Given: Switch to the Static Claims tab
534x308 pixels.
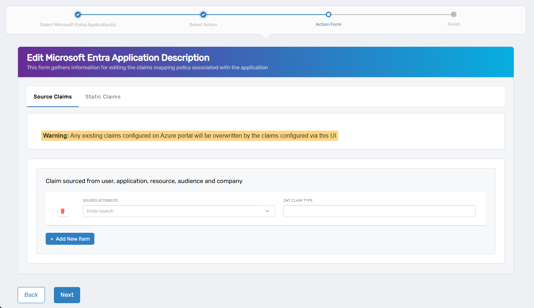Looking at the screenshot, I should click(103, 97).
